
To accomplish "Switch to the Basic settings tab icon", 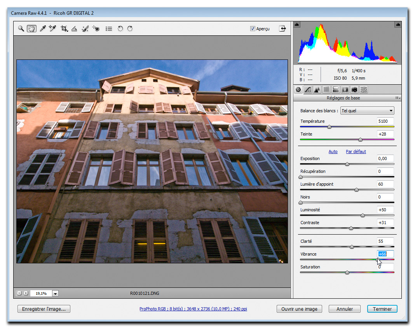I will (298, 90).
